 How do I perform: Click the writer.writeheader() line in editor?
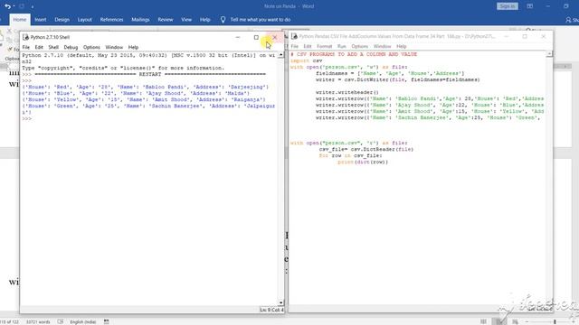[x=347, y=92]
